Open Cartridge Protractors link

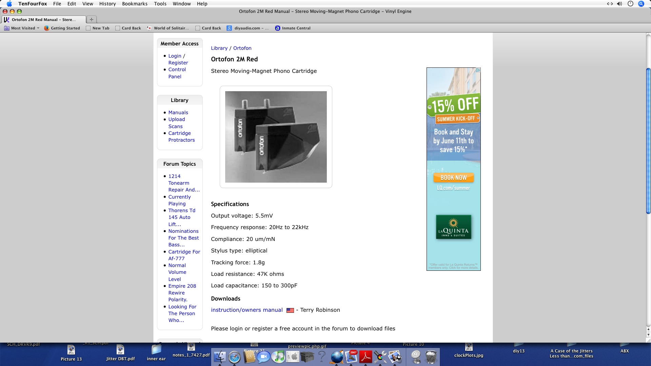[x=181, y=137]
